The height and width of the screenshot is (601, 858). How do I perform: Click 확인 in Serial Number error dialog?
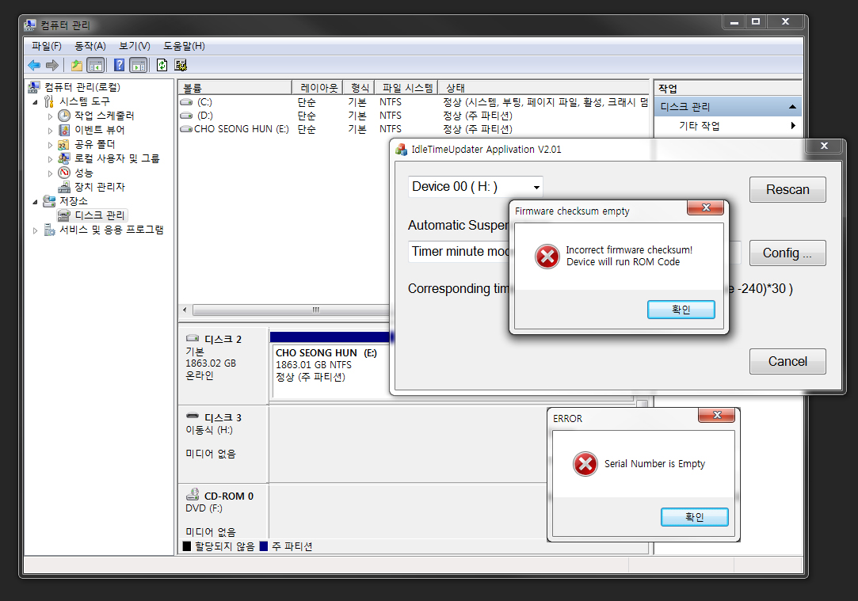click(694, 517)
